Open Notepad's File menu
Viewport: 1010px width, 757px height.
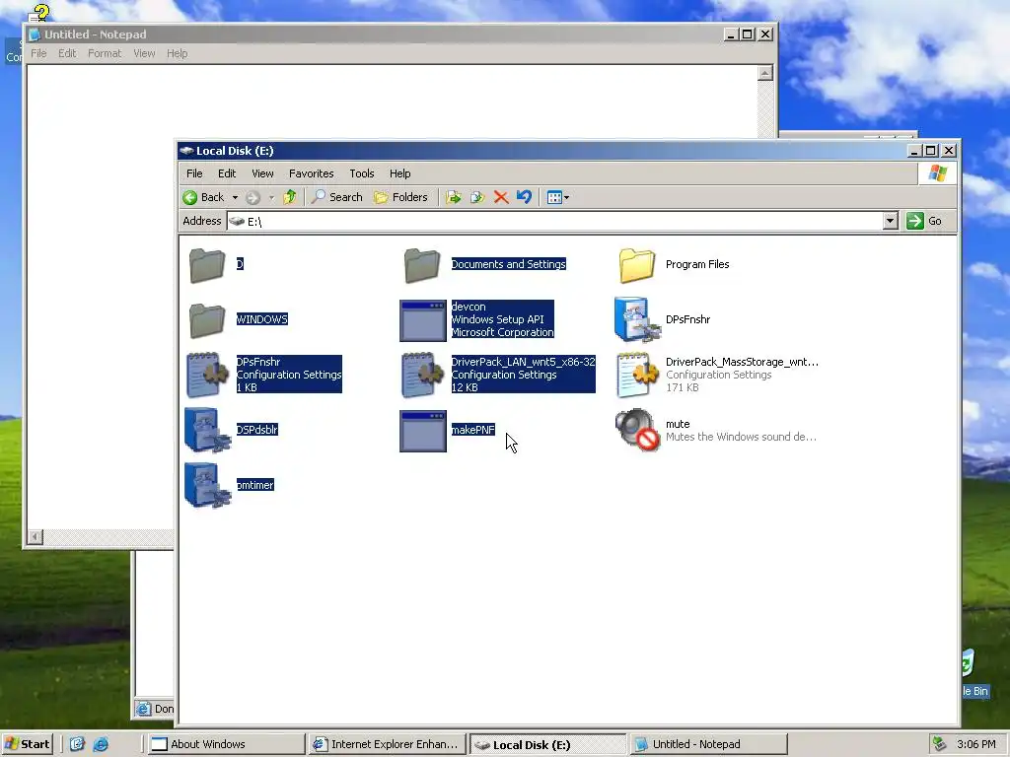coord(38,53)
